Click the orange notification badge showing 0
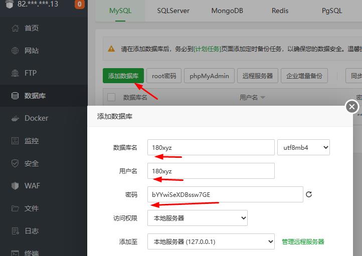The height and width of the screenshot is (256, 362). tap(79, 4)
